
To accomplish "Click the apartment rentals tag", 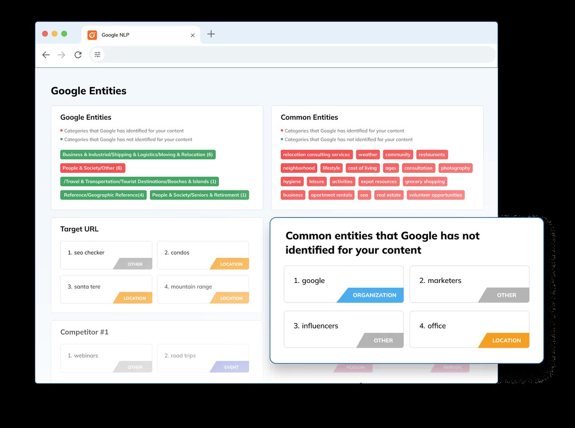I will (x=332, y=195).
